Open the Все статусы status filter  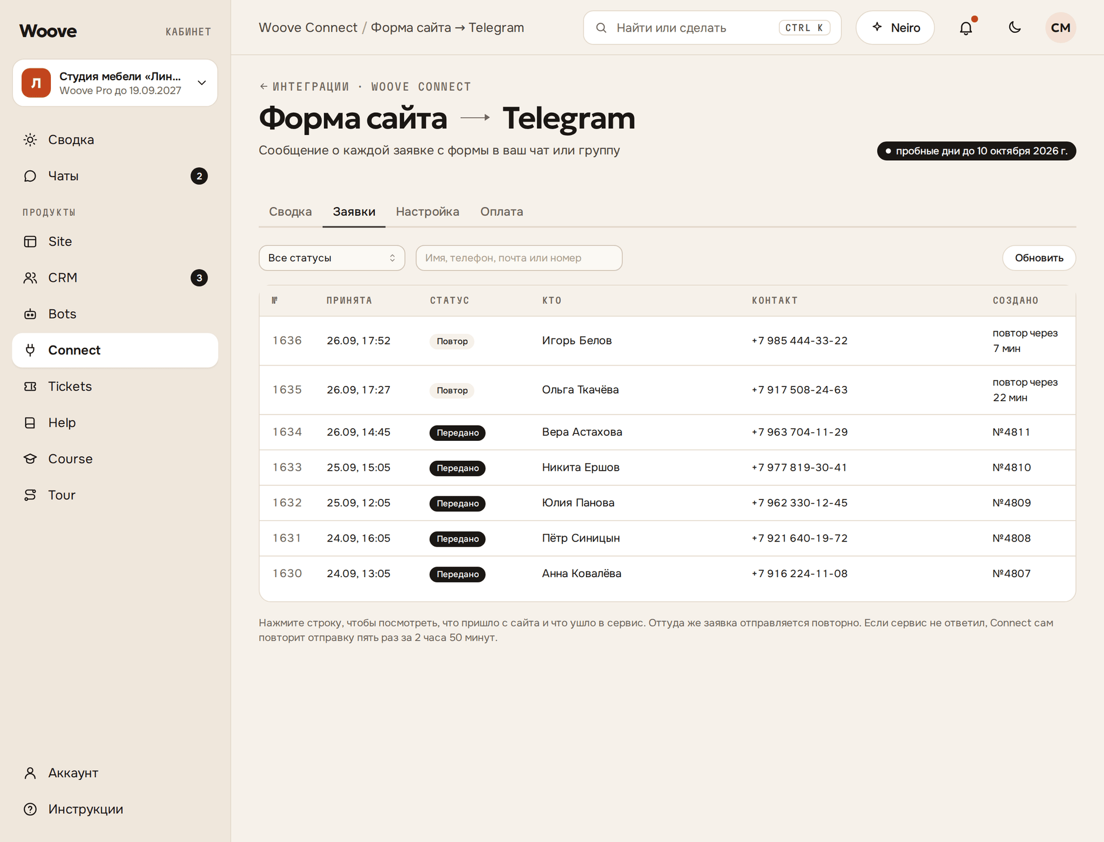click(x=332, y=258)
